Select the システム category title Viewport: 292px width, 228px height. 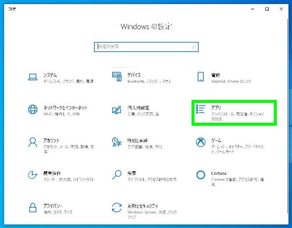click(50, 75)
